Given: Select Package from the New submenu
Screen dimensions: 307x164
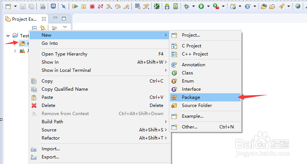Looking at the screenshot, I should (191, 97).
